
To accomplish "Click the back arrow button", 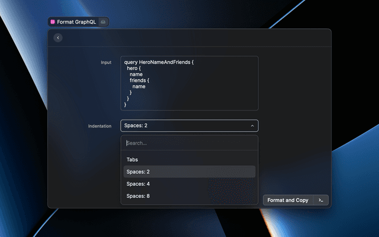I will click(x=57, y=38).
